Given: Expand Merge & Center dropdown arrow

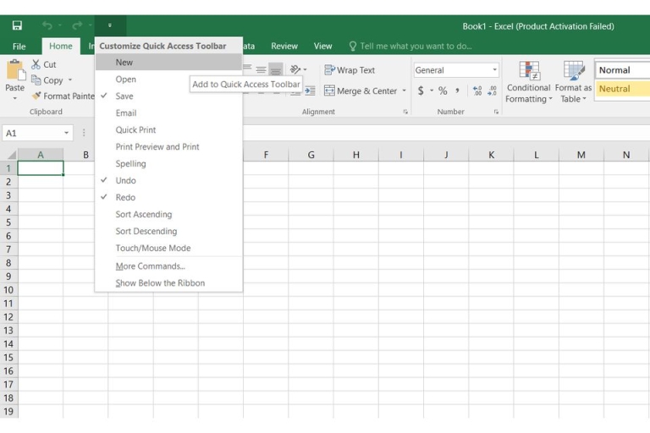Looking at the screenshot, I should click(405, 90).
